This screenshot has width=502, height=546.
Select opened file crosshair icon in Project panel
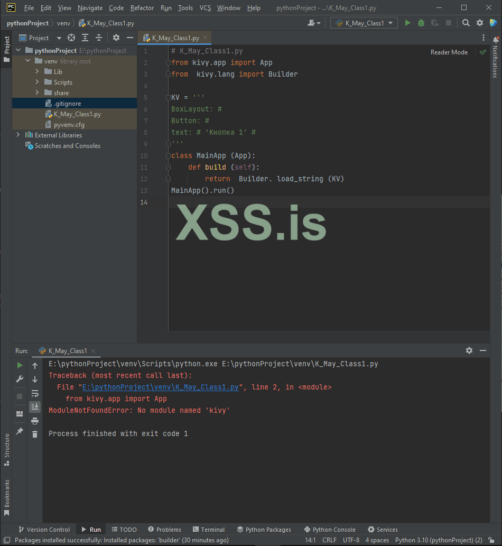[71, 38]
